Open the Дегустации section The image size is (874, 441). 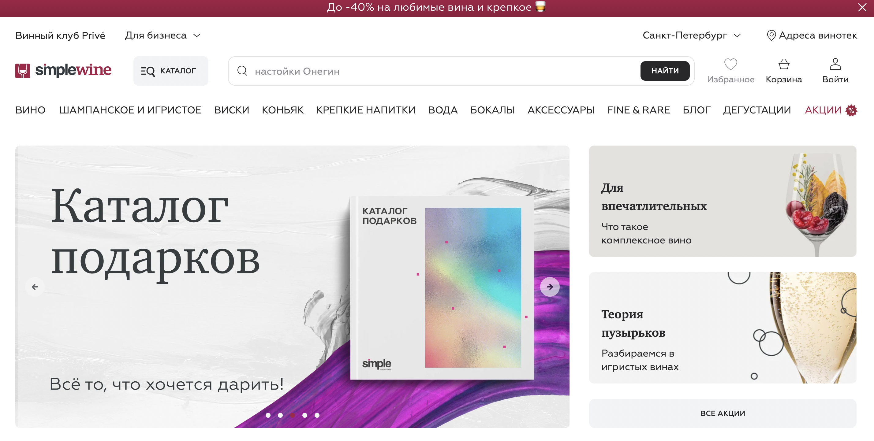pyautogui.click(x=757, y=110)
